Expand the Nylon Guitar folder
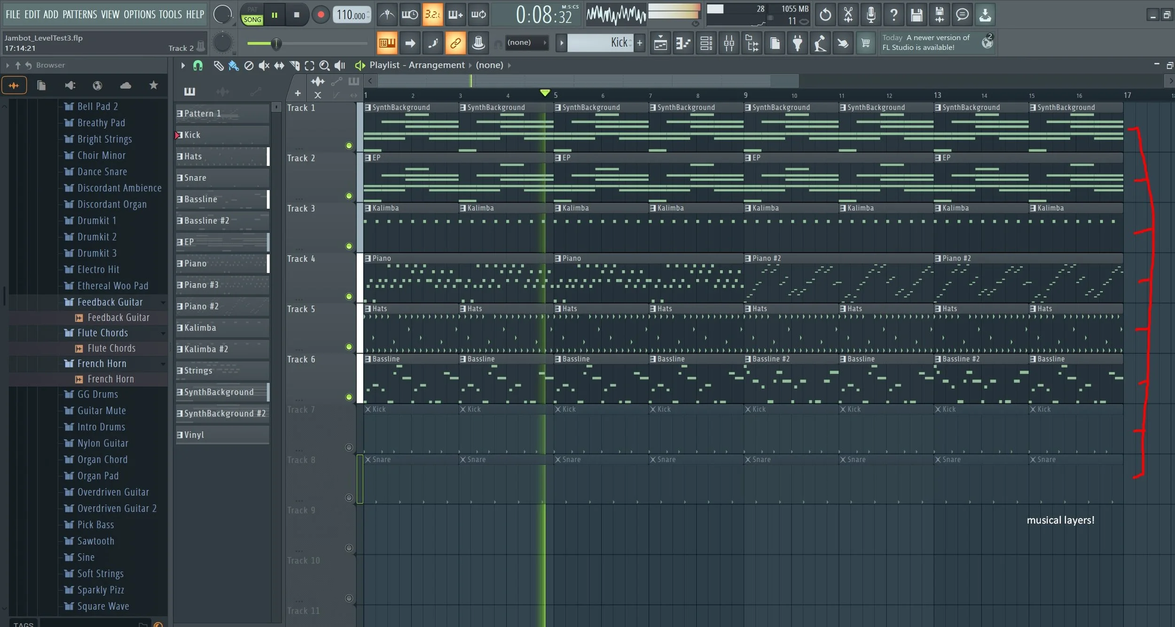This screenshot has height=627, width=1175. (102, 443)
